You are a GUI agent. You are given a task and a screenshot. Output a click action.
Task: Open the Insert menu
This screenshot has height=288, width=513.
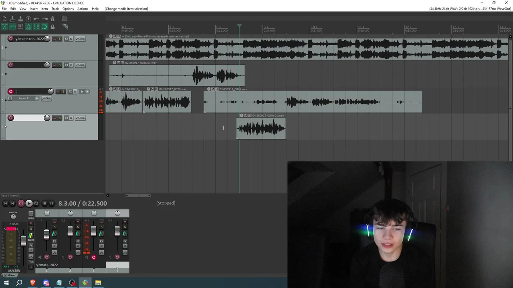[x=34, y=9]
